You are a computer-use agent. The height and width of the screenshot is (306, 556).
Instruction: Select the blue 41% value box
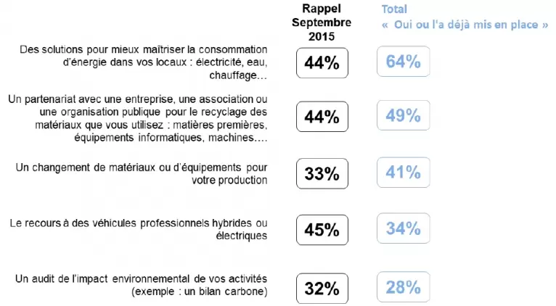coord(404,173)
